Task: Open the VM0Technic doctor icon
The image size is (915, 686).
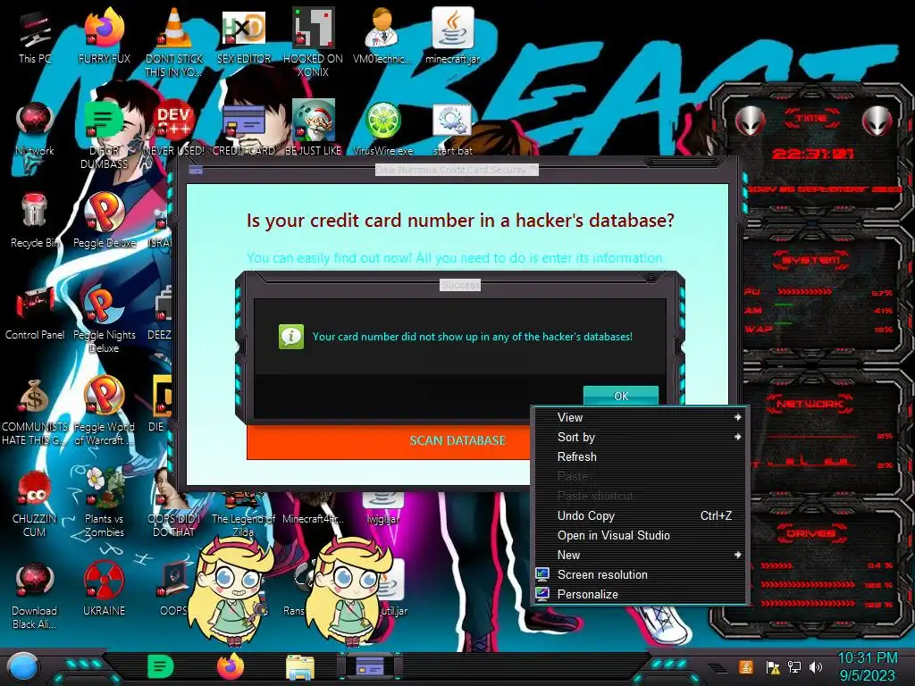Action: coord(382,37)
